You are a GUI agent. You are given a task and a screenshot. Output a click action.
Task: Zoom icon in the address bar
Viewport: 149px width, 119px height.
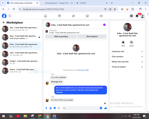[105, 9]
